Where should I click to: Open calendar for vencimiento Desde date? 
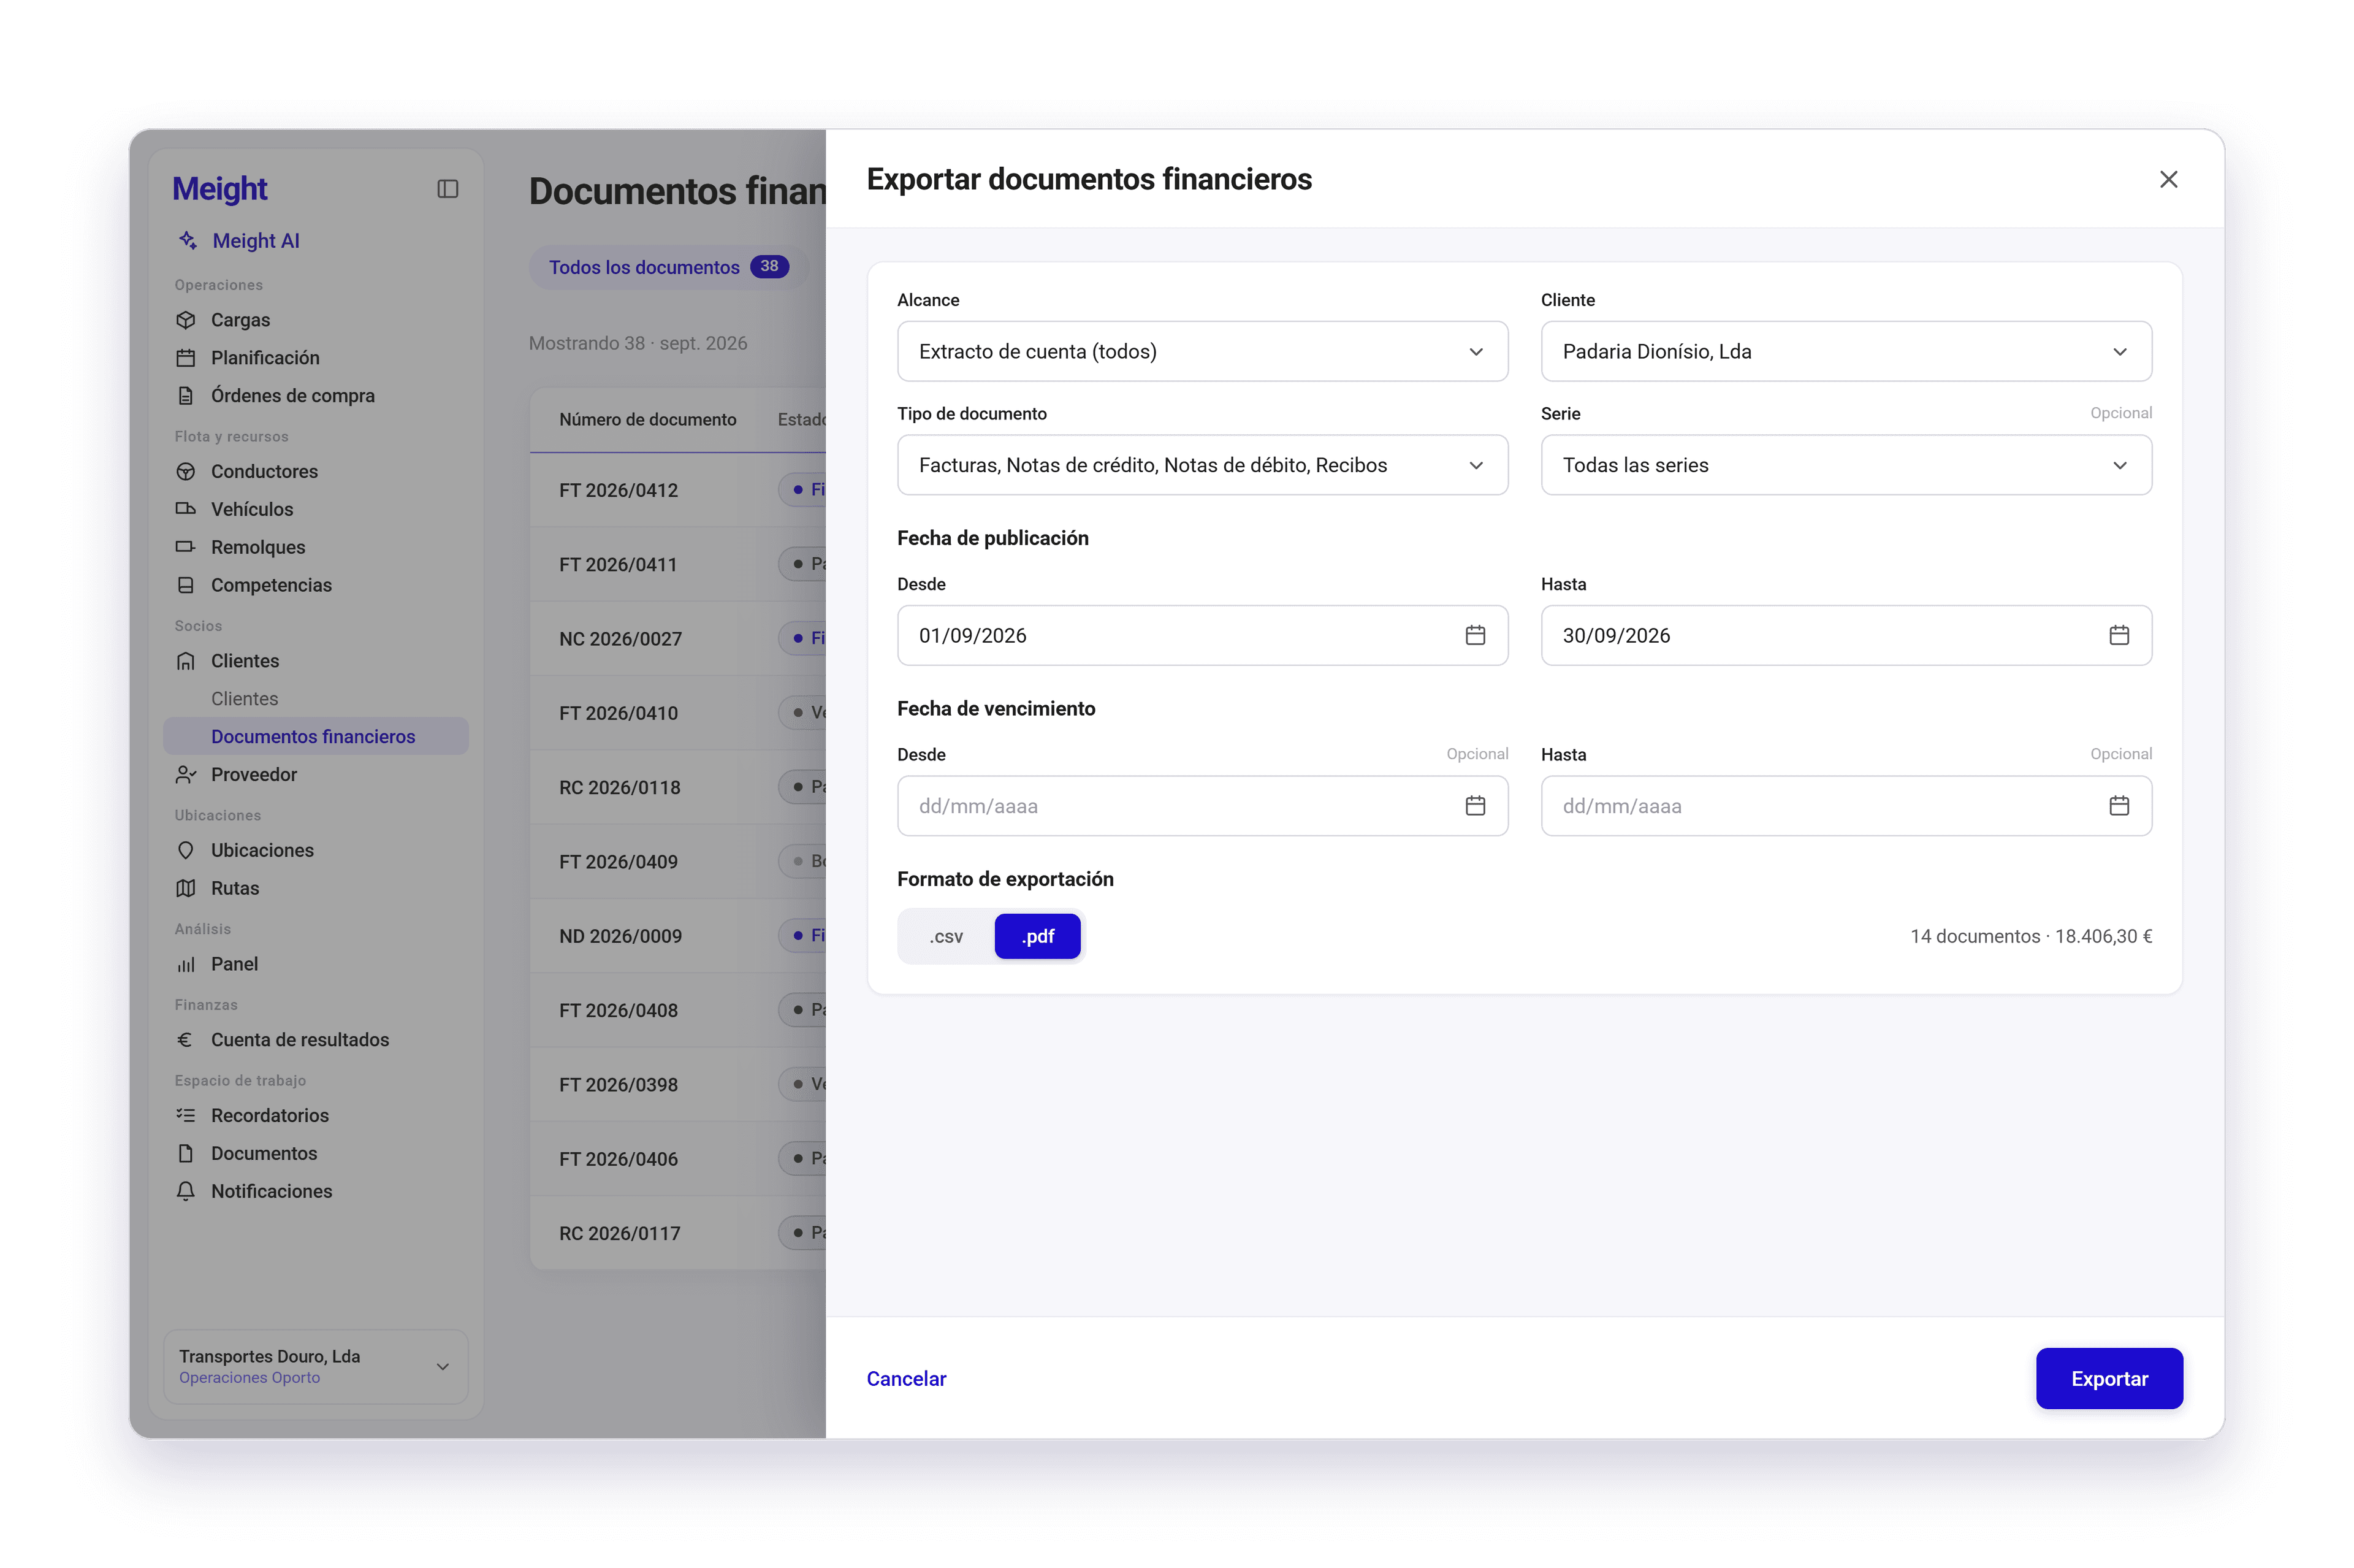point(1474,806)
